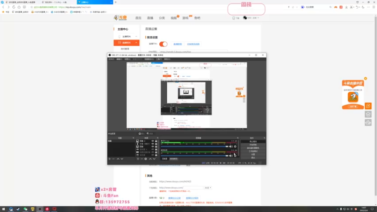Toggle lock on third source row

point(156,147)
